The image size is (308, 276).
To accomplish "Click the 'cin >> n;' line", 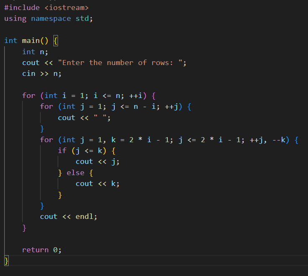I will coord(42,74).
